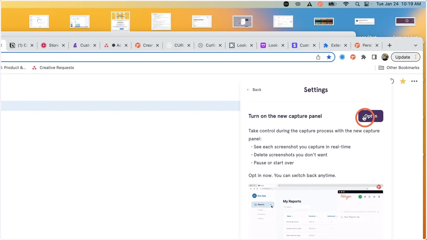
Task: Click the capture panel preview image
Action: point(316,211)
